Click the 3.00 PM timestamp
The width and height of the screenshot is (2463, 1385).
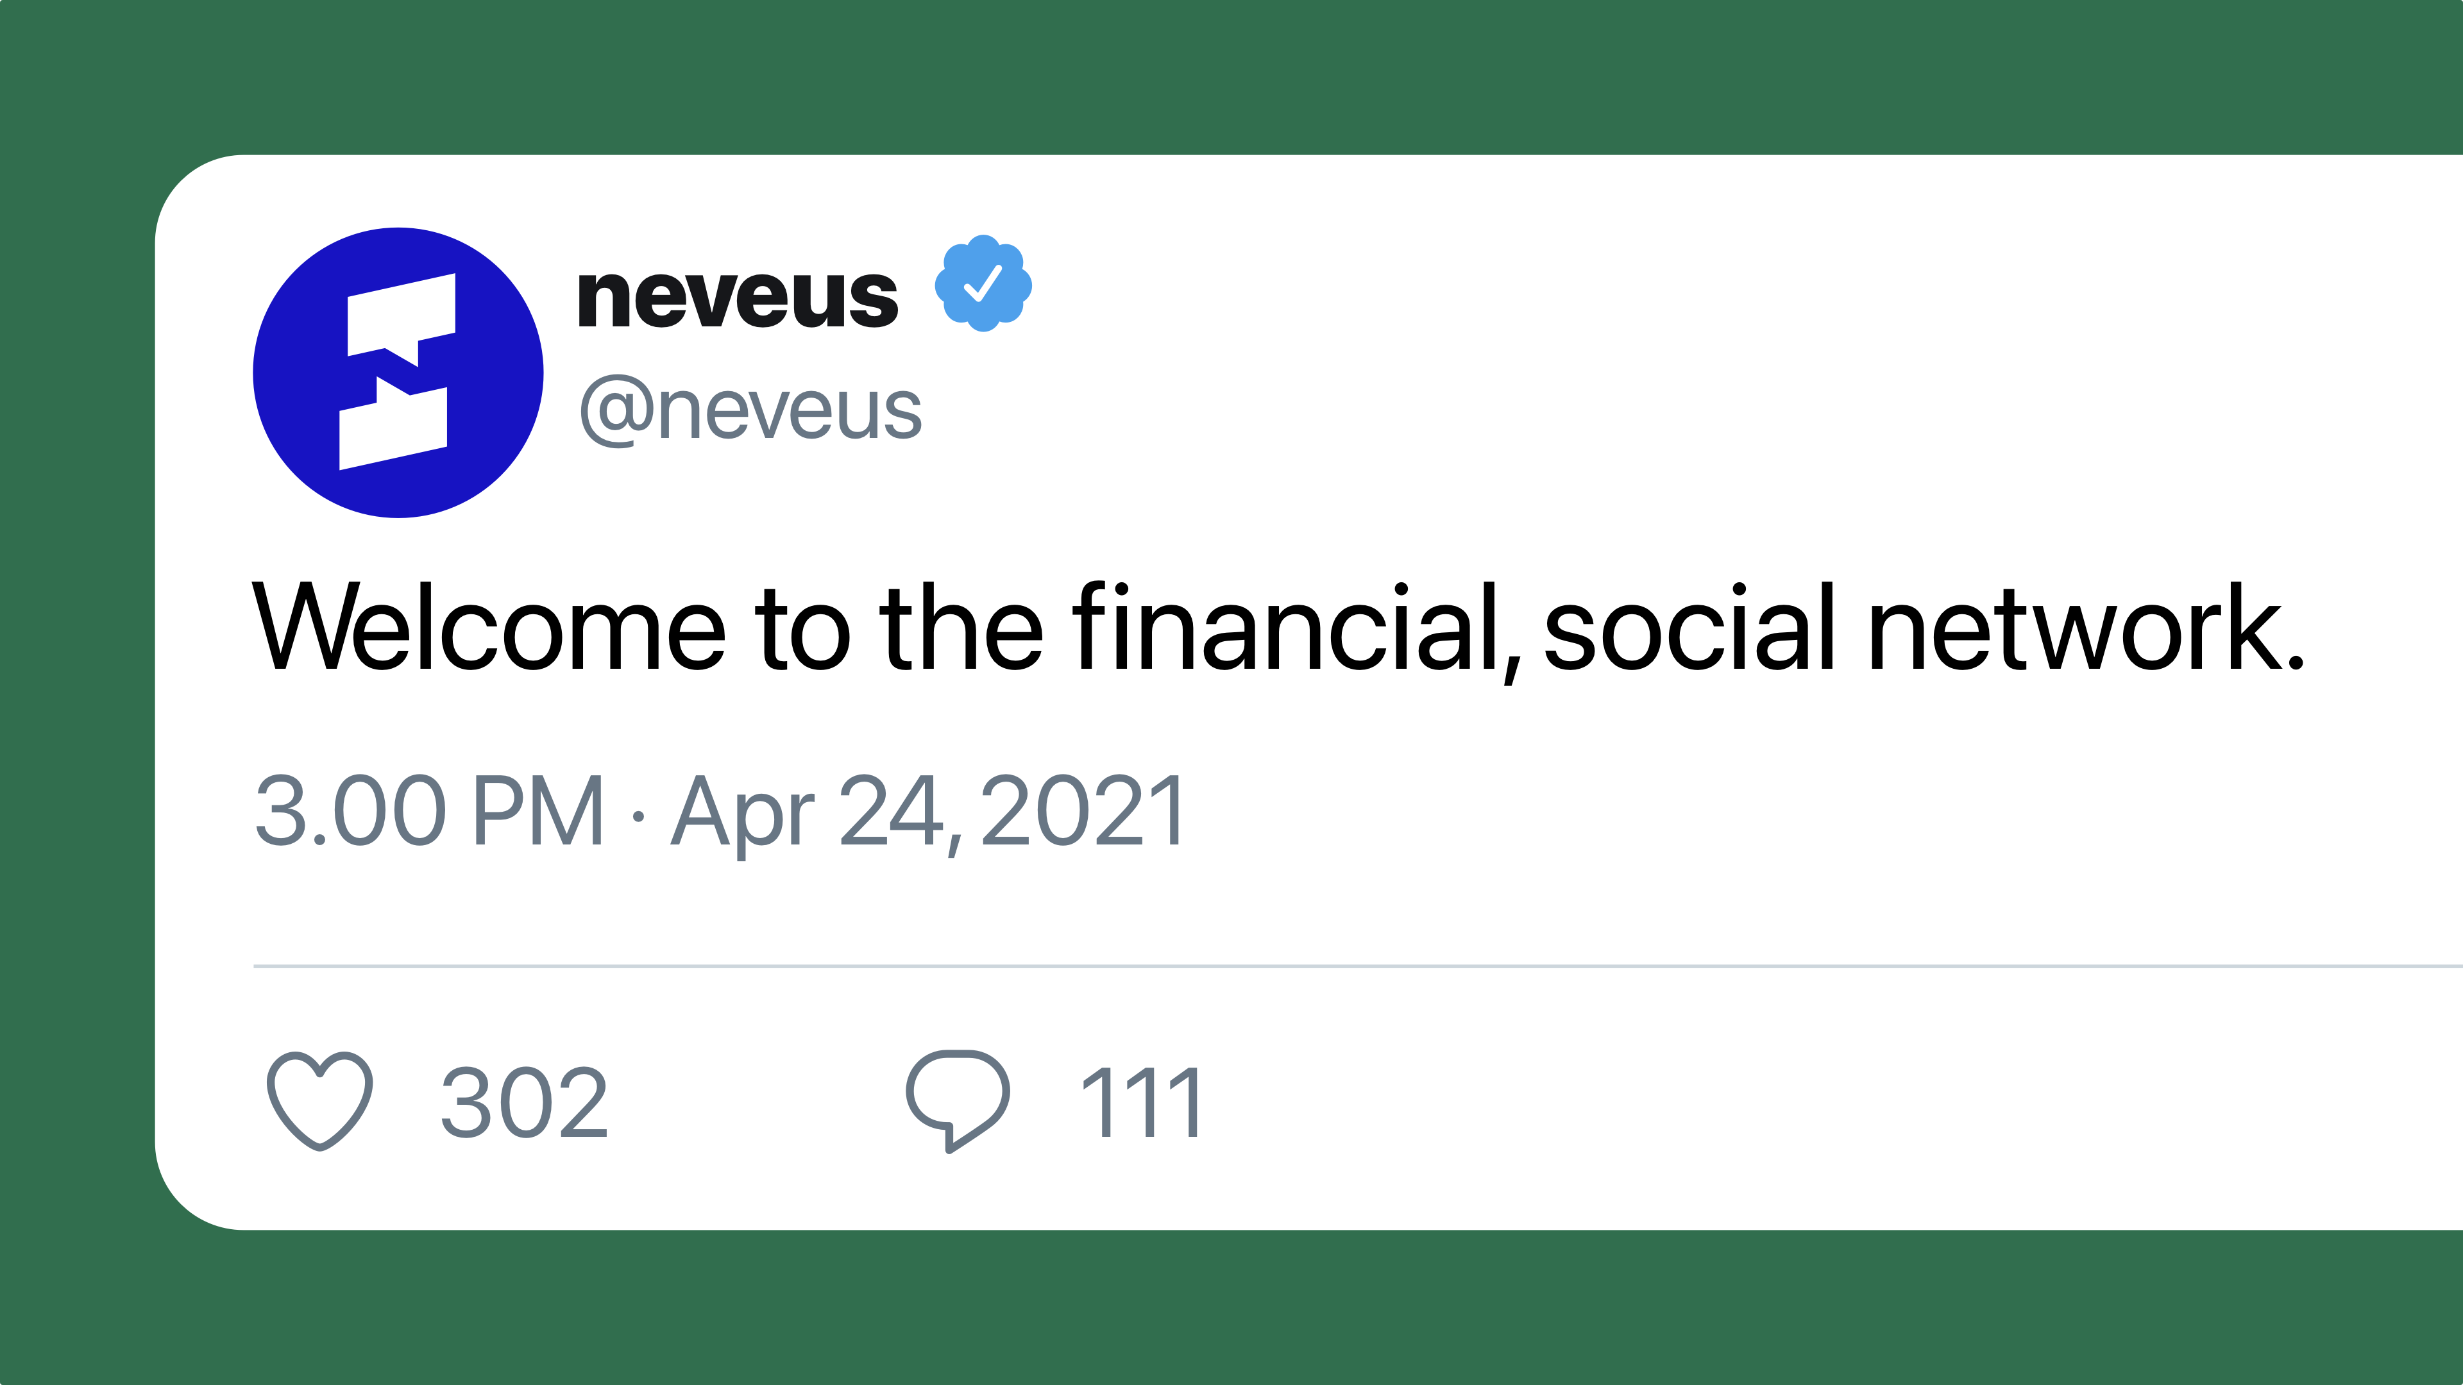[x=429, y=812]
